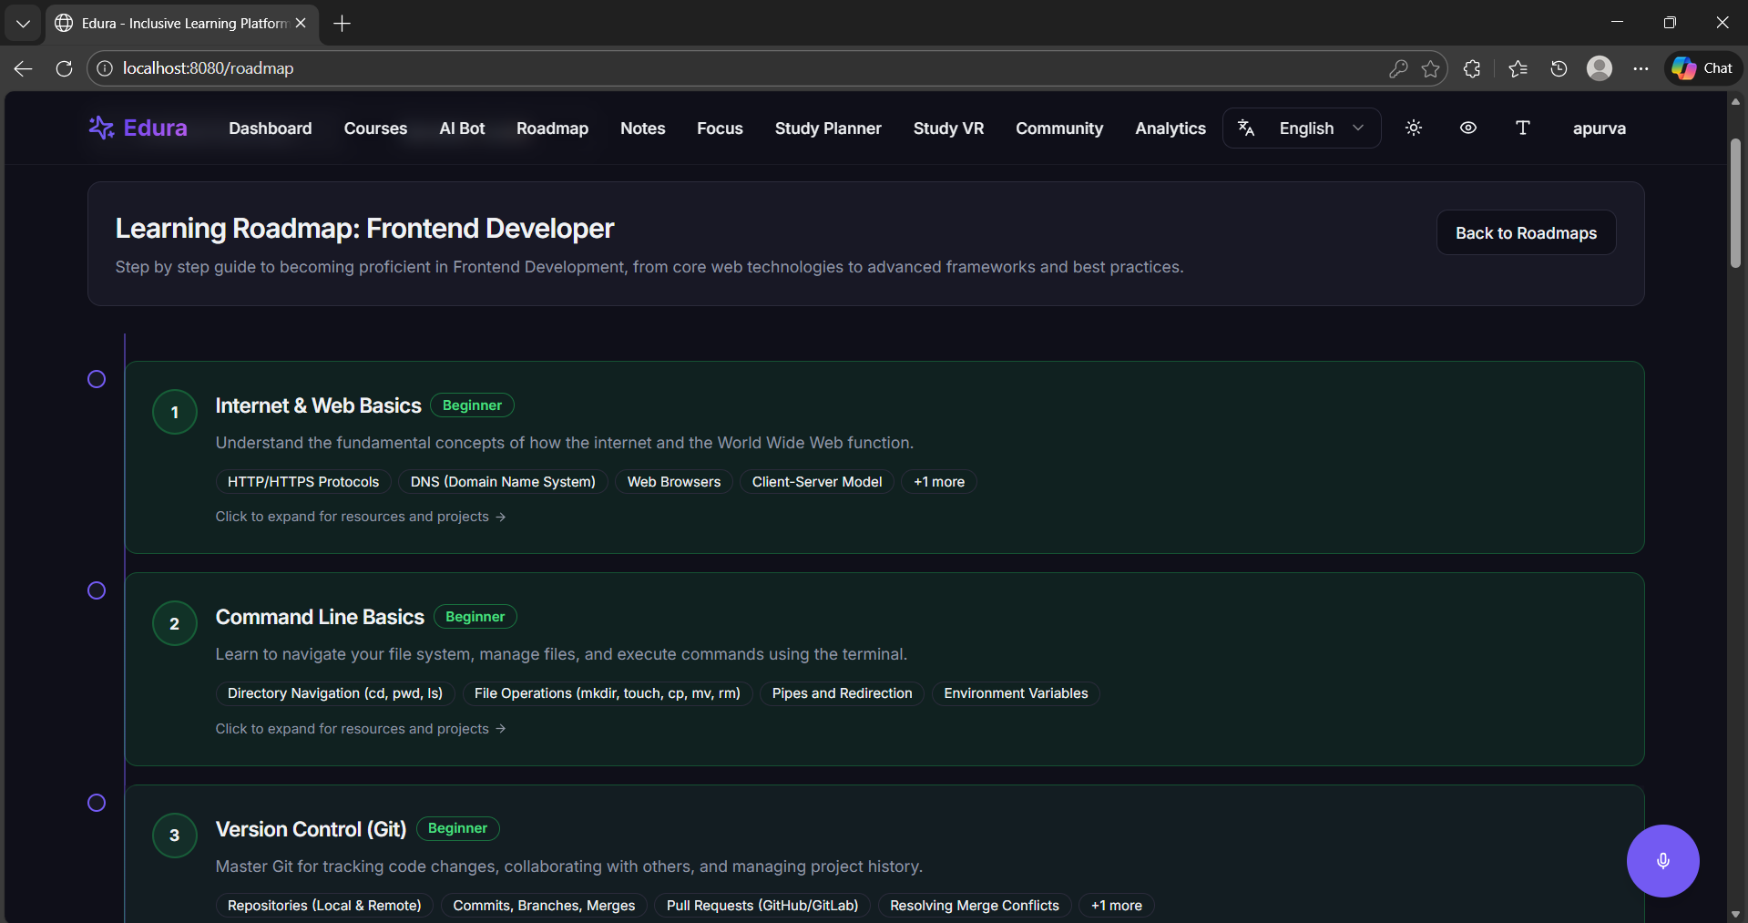Click the File Operations tag
The width and height of the screenshot is (1748, 923).
[608, 693]
